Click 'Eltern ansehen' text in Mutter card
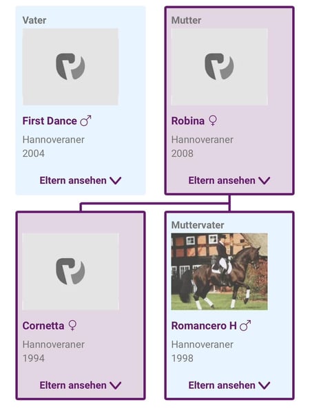The width and height of the screenshot is (310, 413). click(222, 180)
